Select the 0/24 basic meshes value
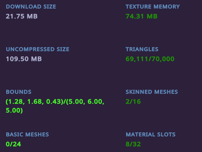Viewport: 202px width, 152px height. tap(14, 144)
